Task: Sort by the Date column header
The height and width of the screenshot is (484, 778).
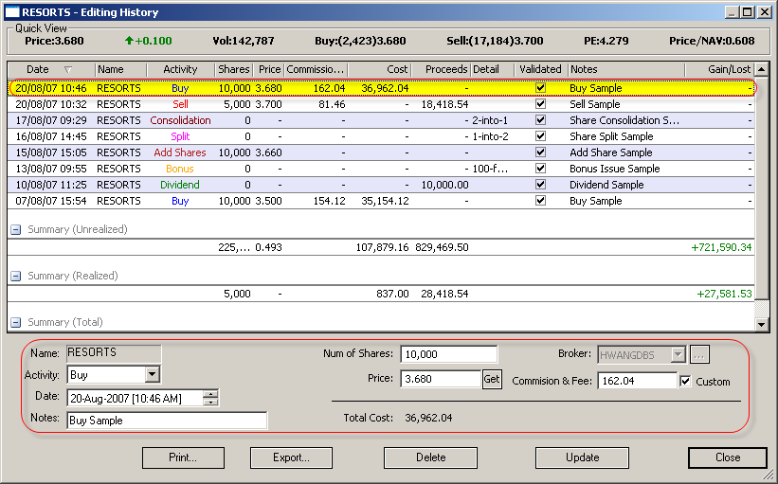Action: click(x=51, y=69)
